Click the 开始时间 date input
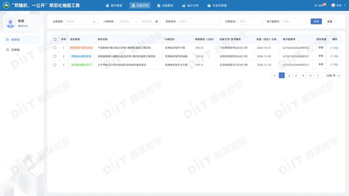Image resolution: width=349 pixels, height=196 pixels. [x=124, y=22]
